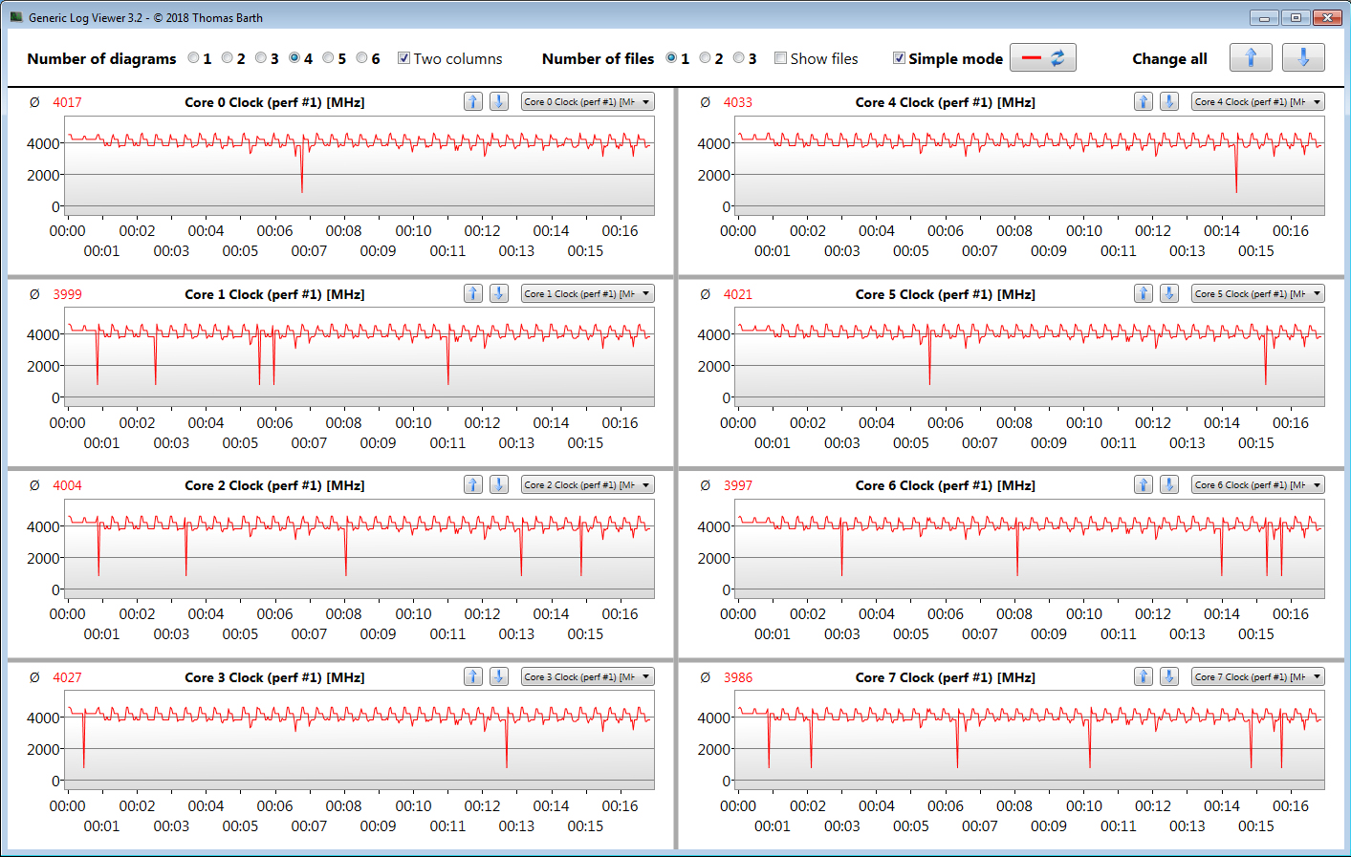Select 4 diagrams radio button
The width and height of the screenshot is (1351, 857).
[x=294, y=58]
